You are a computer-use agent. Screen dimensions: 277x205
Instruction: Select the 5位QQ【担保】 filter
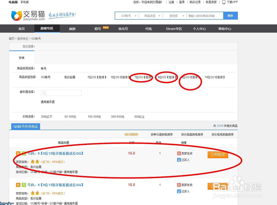pyautogui.click(x=97, y=77)
